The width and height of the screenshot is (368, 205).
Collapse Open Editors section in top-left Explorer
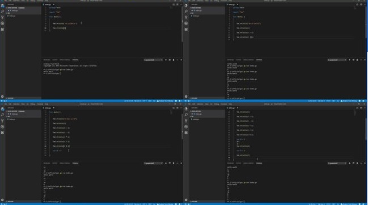12,8
